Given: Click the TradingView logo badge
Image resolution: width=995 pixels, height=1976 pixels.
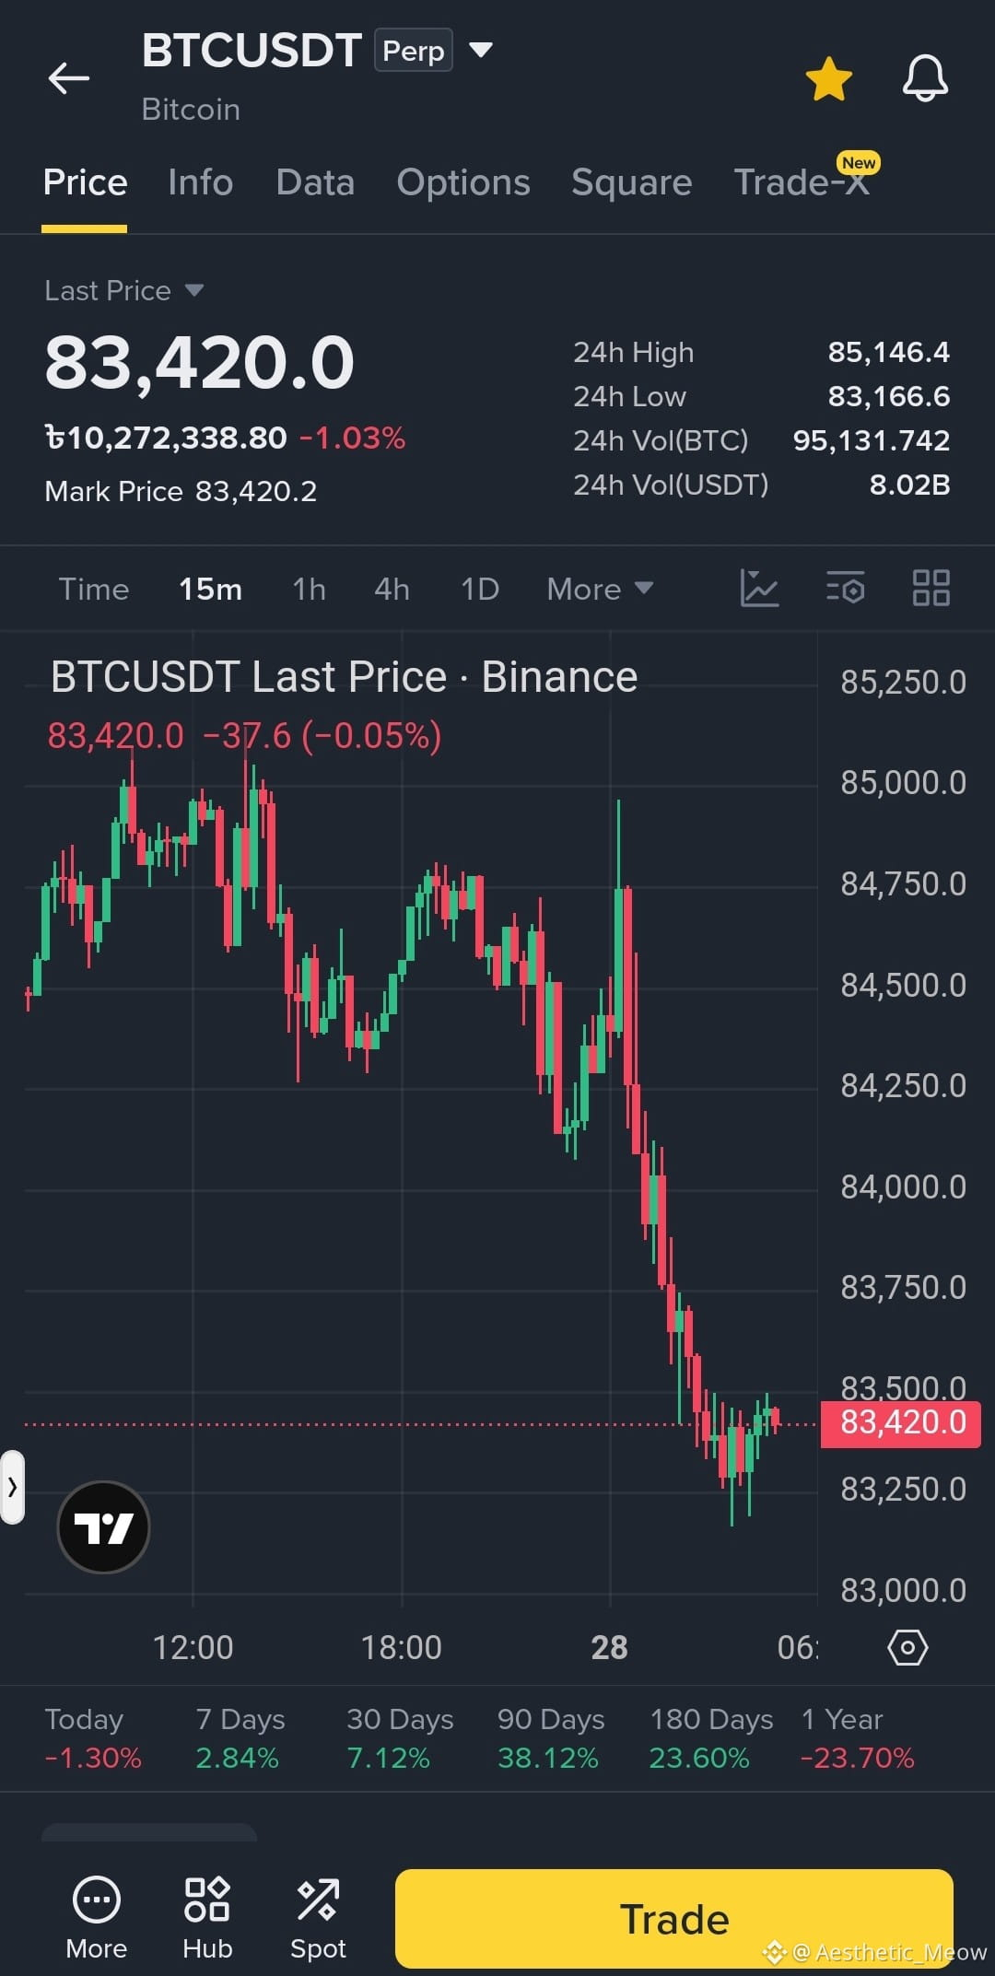Looking at the screenshot, I should [x=103, y=1527].
